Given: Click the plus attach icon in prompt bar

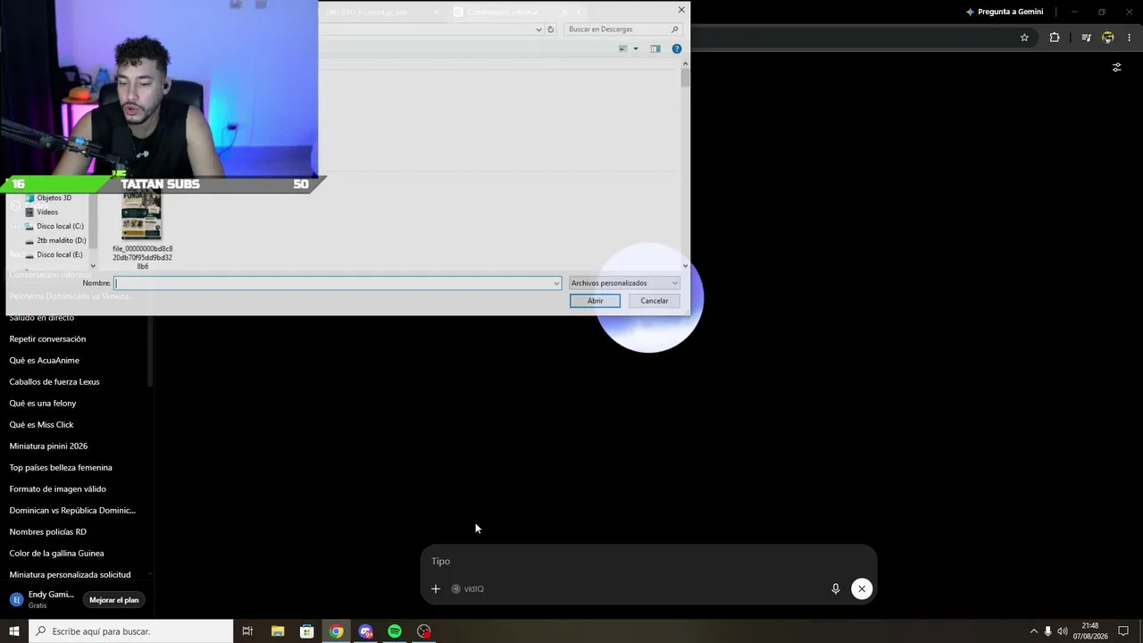Looking at the screenshot, I should point(436,589).
